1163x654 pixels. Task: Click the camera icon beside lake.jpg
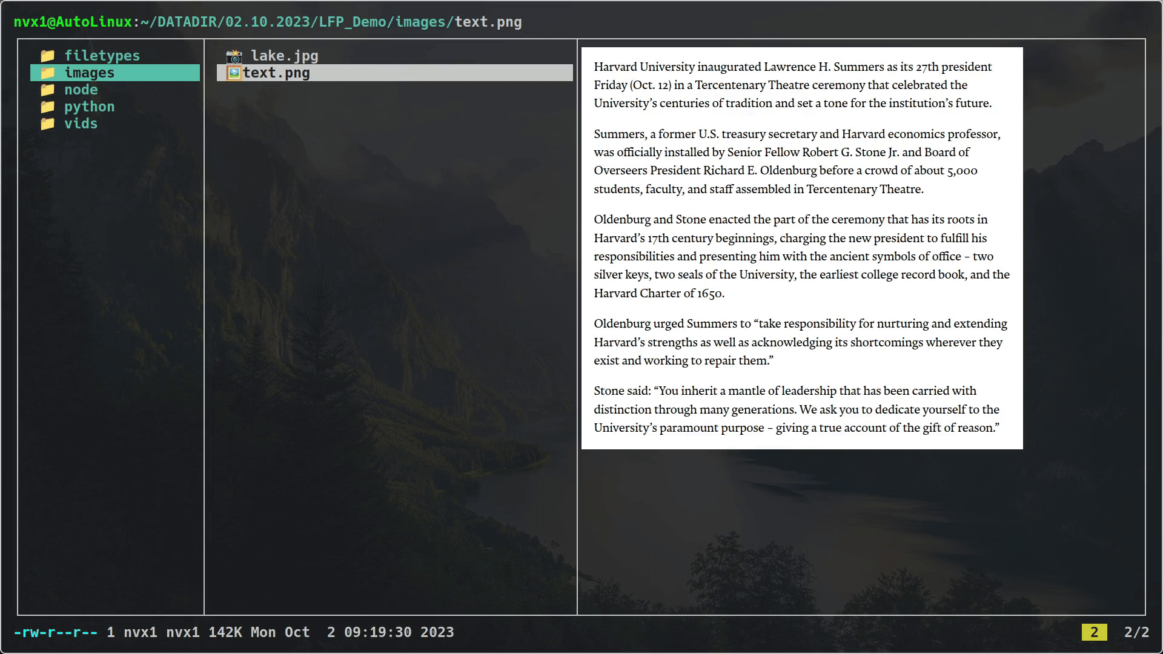tap(234, 56)
